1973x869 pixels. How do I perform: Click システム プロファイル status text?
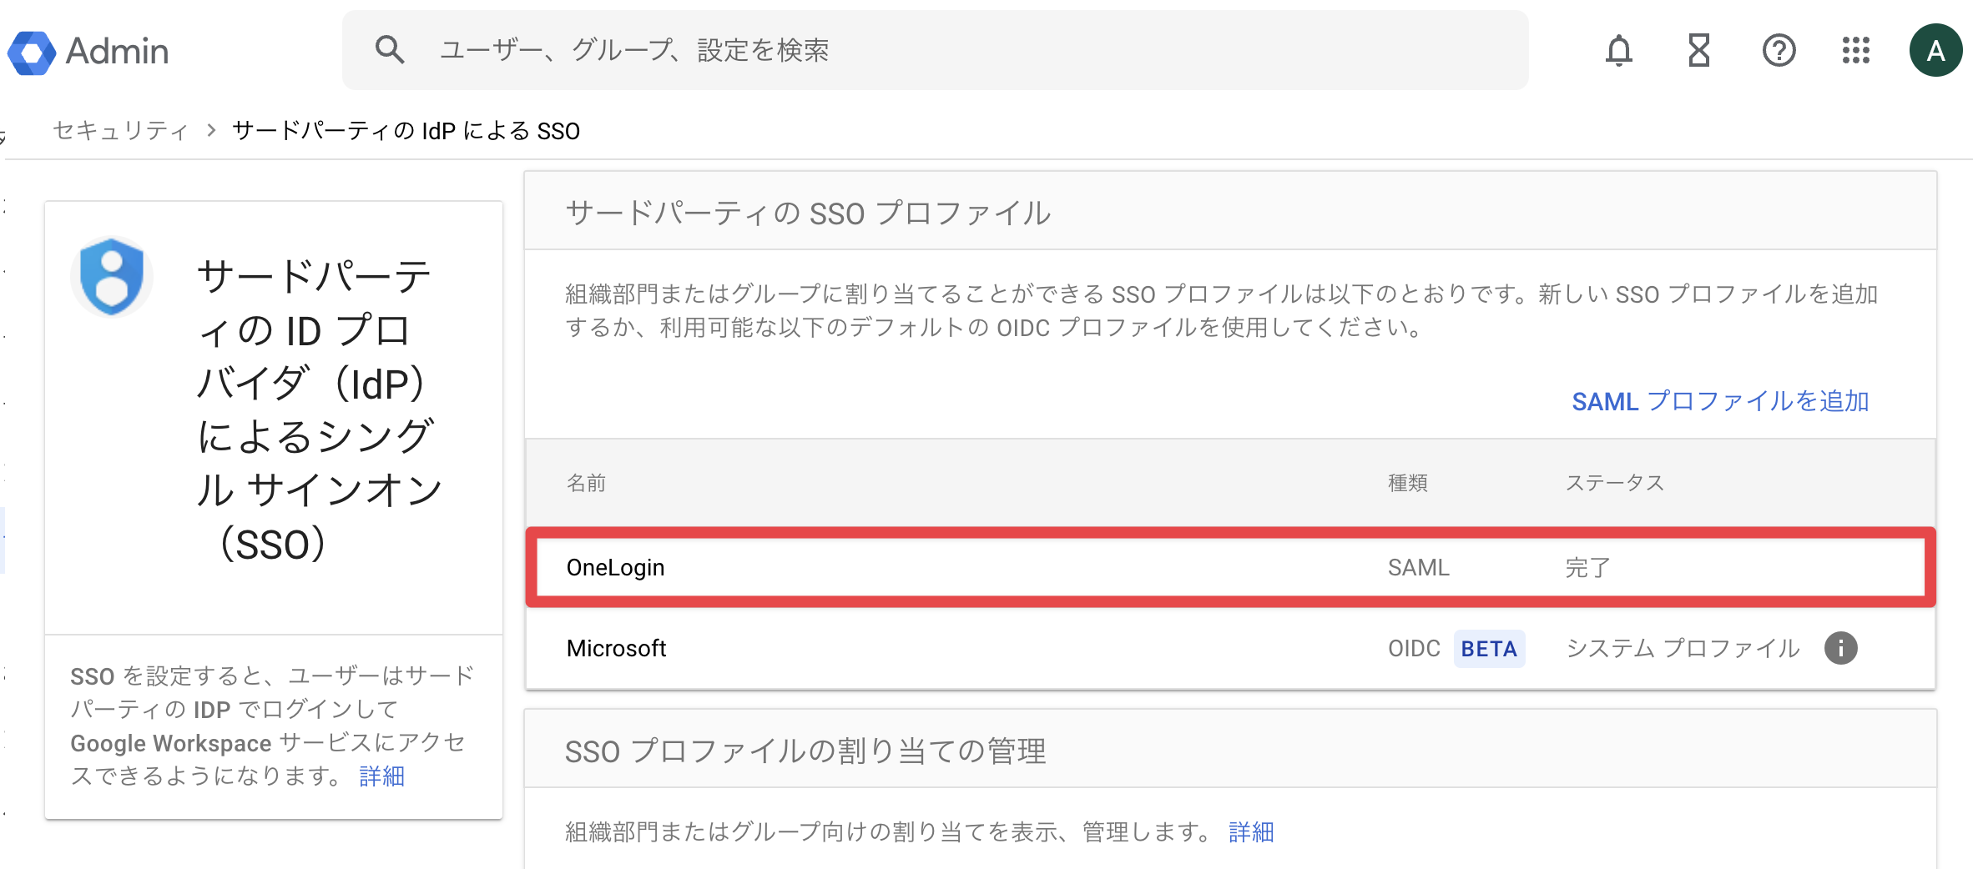(x=1683, y=649)
